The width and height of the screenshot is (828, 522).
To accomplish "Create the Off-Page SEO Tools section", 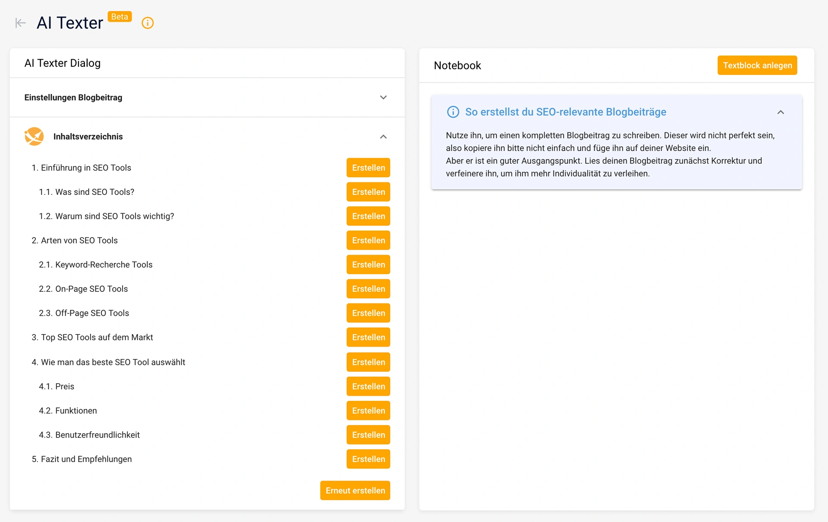I will [x=368, y=313].
